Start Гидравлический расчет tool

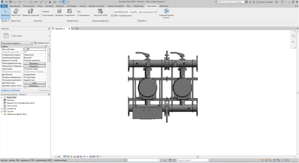click(166, 13)
